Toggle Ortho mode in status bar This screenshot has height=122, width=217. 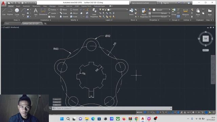(x=154, y=112)
